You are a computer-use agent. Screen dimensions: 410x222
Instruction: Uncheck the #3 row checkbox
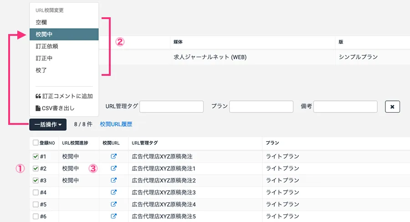(36, 180)
